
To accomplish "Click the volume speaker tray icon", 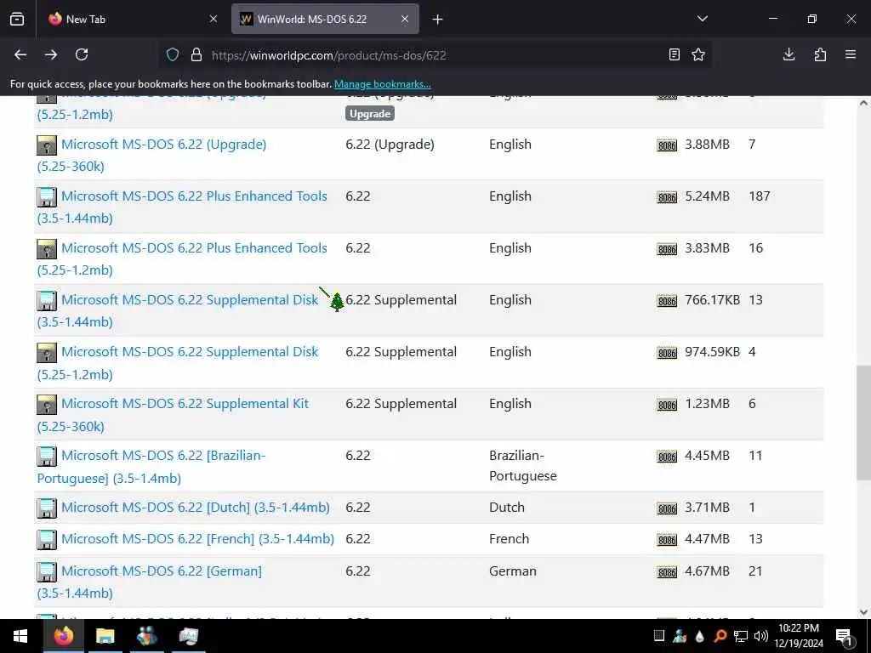I will [x=760, y=636].
